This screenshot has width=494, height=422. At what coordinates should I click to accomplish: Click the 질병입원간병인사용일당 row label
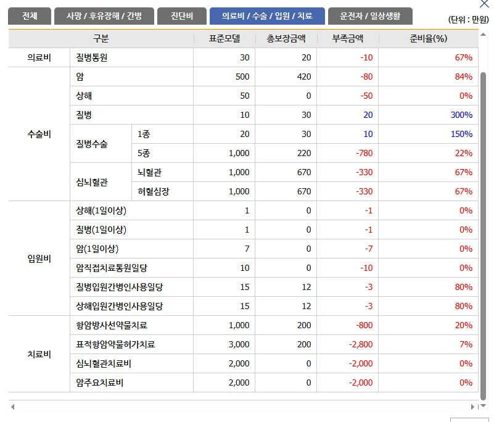click(x=120, y=287)
